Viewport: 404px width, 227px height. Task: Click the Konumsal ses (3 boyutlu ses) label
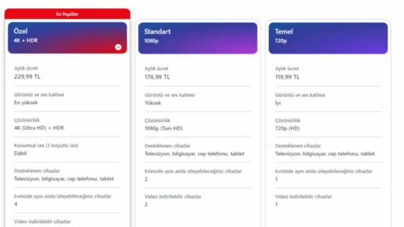46,145
